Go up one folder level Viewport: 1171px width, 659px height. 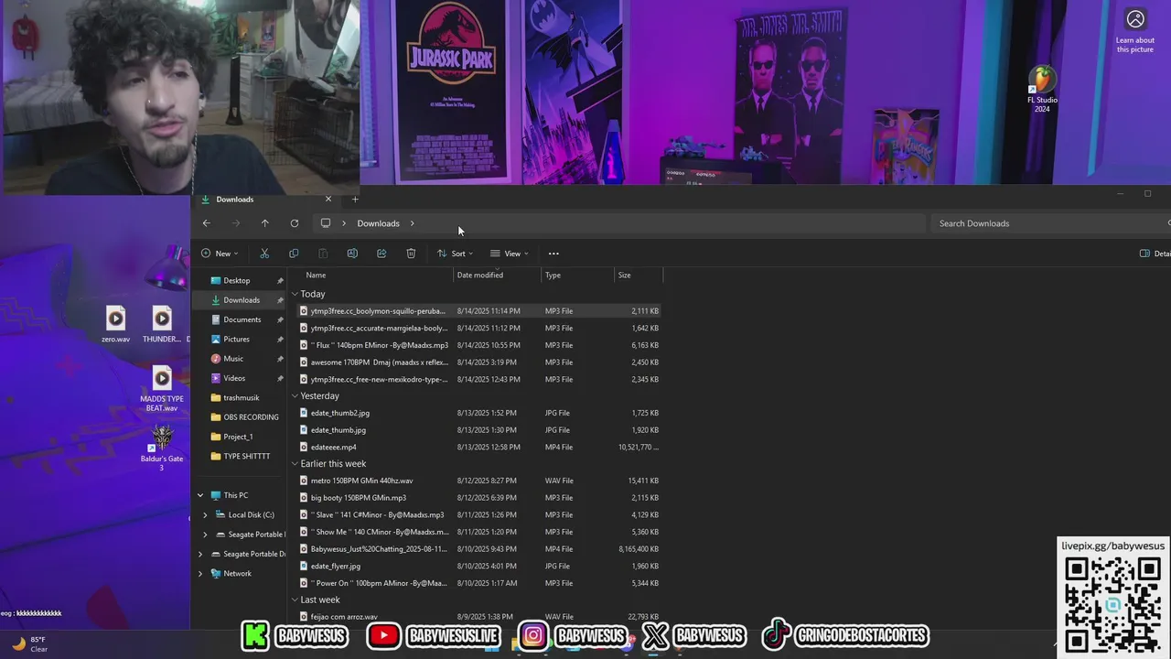[x=264, y=223]
